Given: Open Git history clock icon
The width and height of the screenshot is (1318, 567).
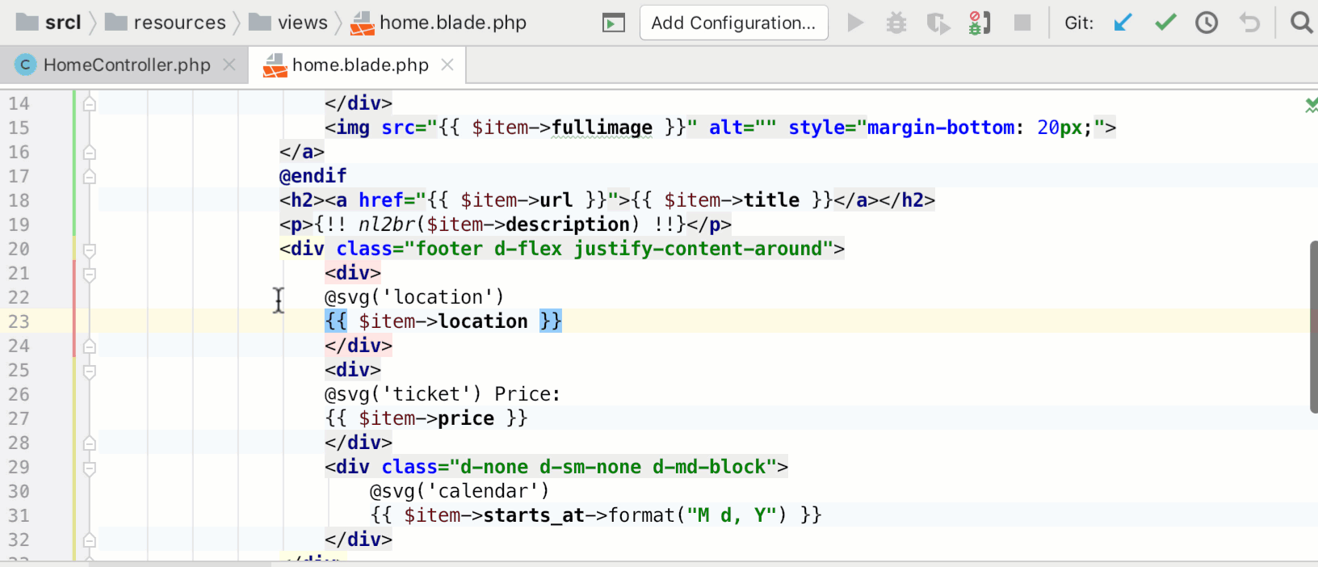Looking at the screenshot, I should pos(1207,23).
